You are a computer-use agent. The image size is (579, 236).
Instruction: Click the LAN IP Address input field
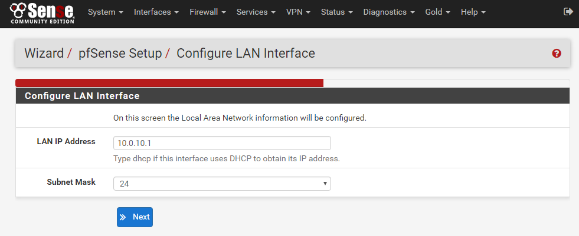click(222, 143)
